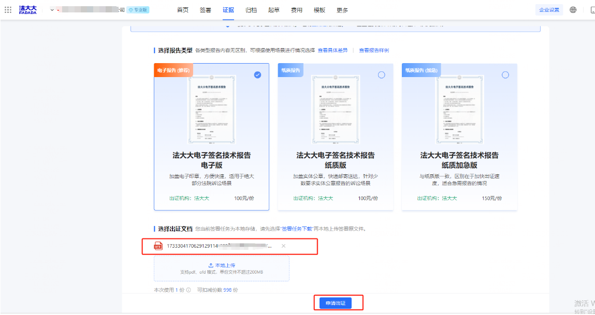Switch to the 归档 tab

251,10
